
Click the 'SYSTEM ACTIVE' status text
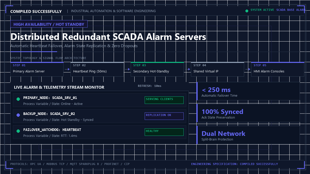point(262,10)
